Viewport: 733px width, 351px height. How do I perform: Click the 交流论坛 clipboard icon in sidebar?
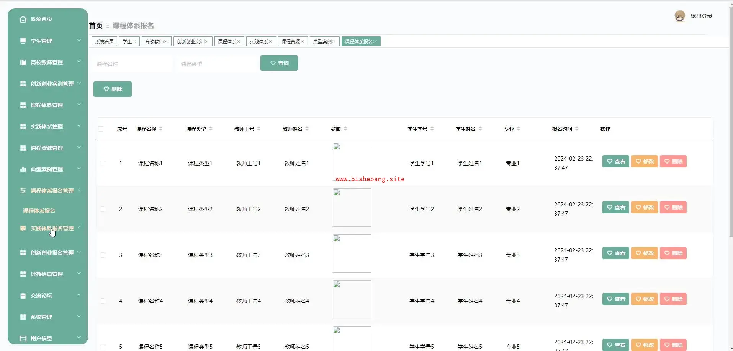pyautogui.click(x=23, y=296)
